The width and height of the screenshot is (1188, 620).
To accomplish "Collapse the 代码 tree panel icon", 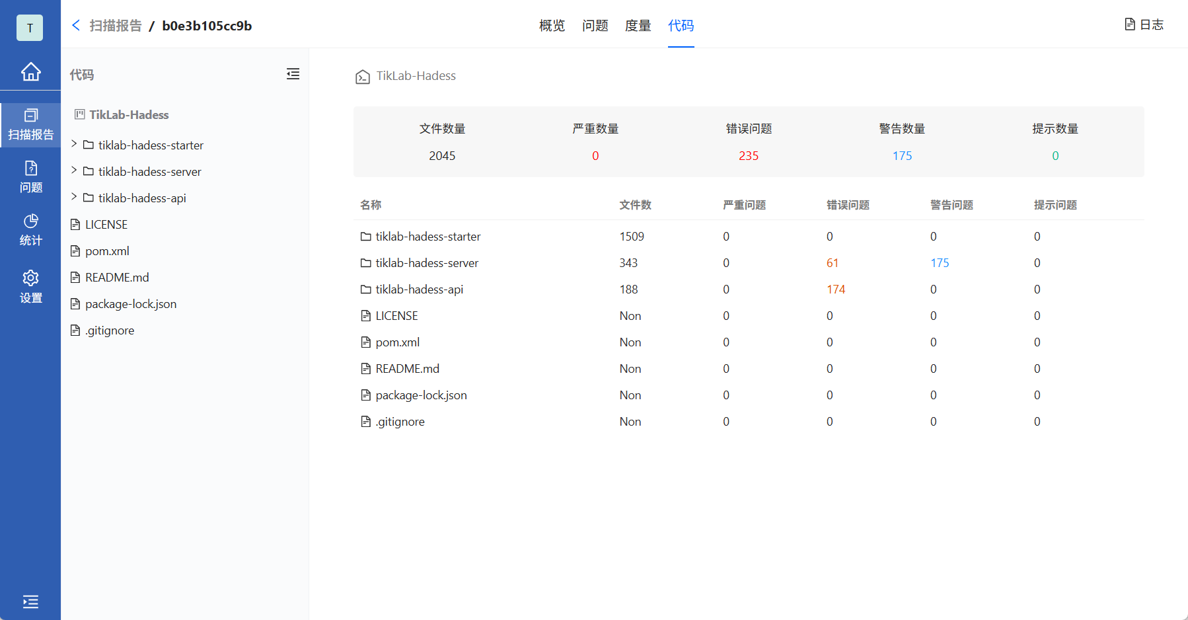I will pos(293,74).
